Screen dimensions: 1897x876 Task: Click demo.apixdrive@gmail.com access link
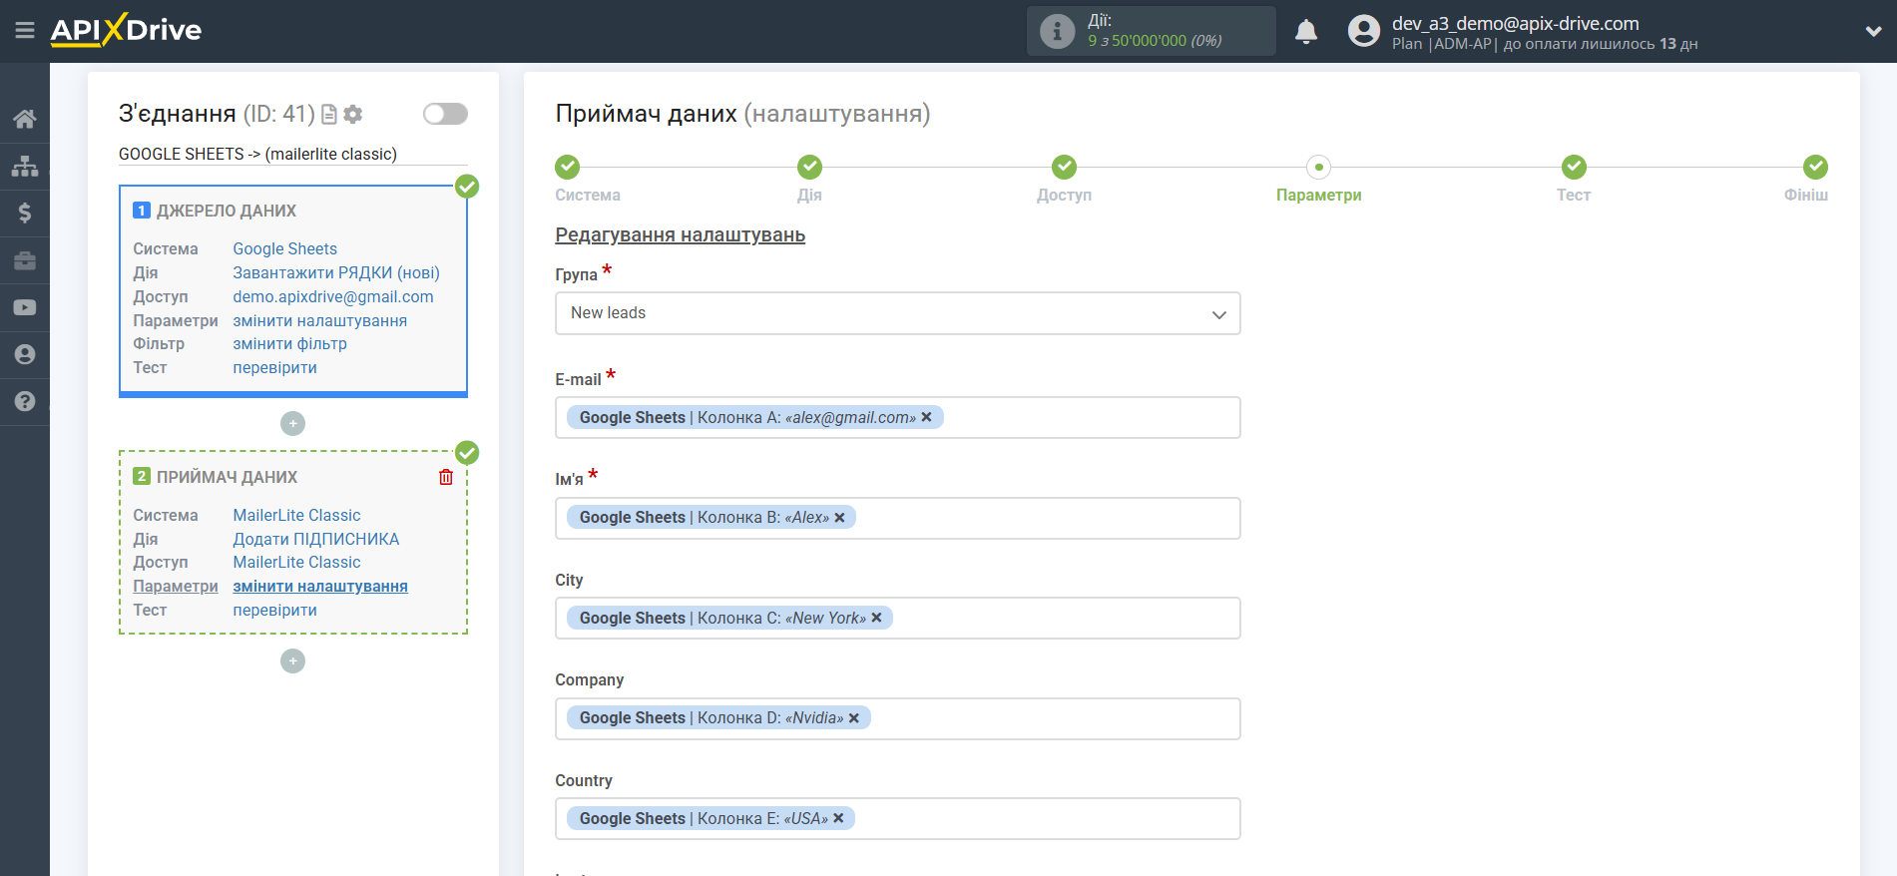[x=333, y=296]
